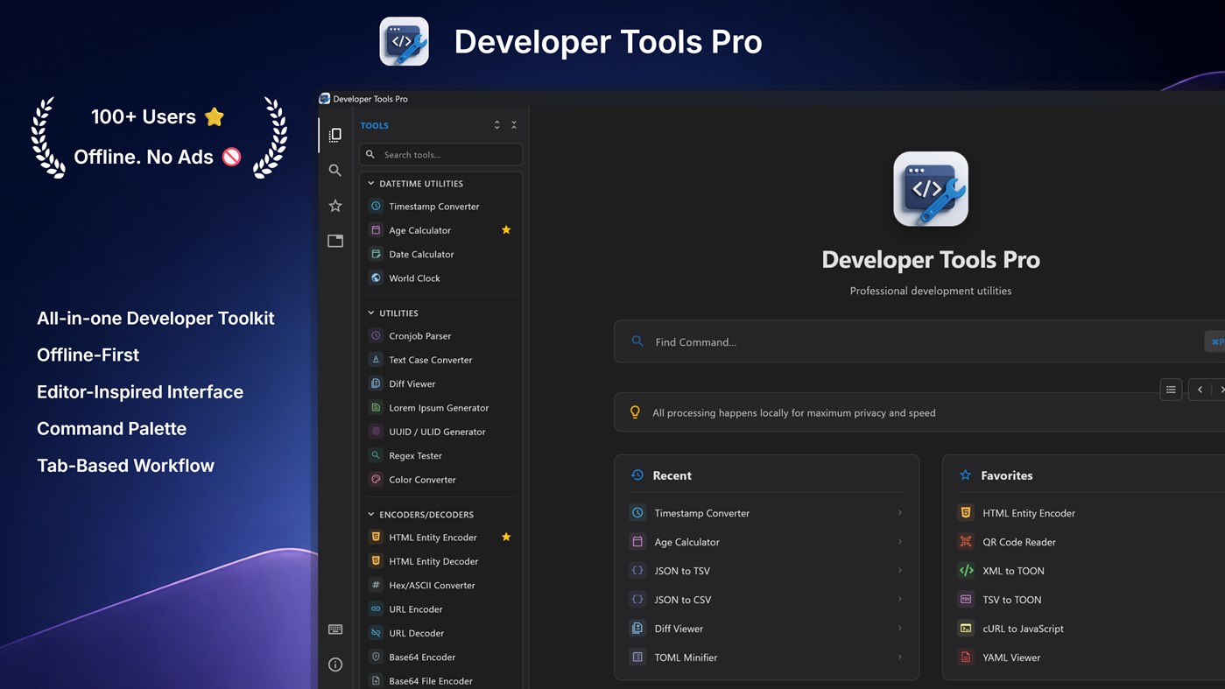Click the Regex Tester magnifier icon
1225x689 pixels.
point(376,455)
